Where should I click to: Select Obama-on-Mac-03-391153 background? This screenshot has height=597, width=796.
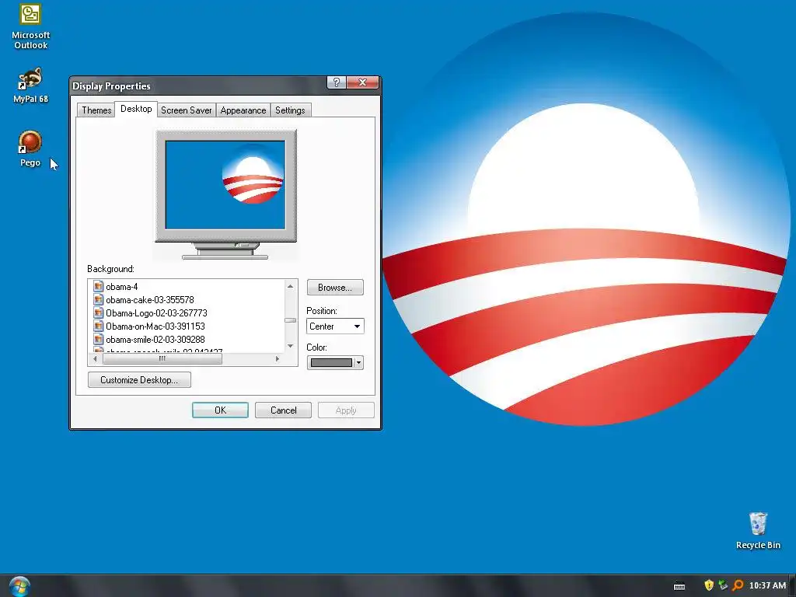point(155,326)
